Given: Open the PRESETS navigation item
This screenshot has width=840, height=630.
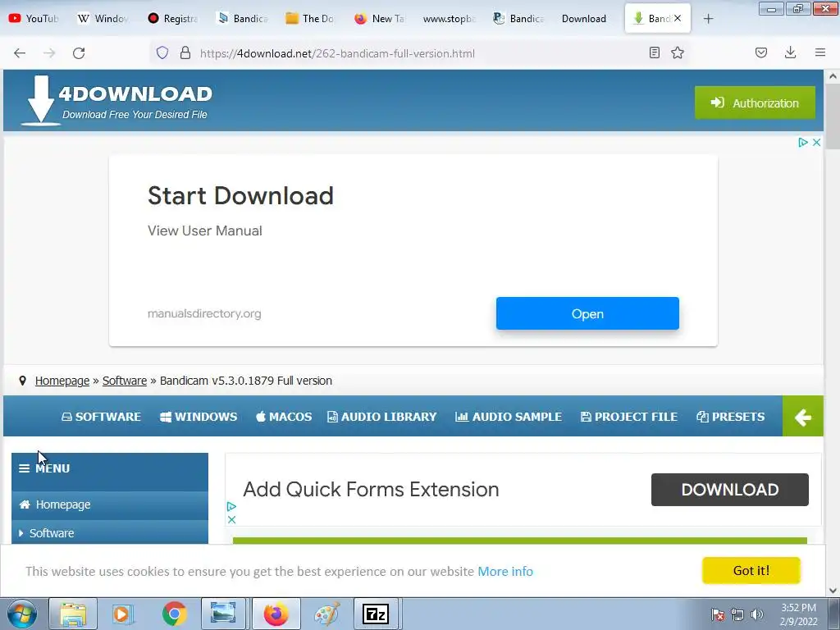Looking at the screenshot, I should (x=731, y=417).
